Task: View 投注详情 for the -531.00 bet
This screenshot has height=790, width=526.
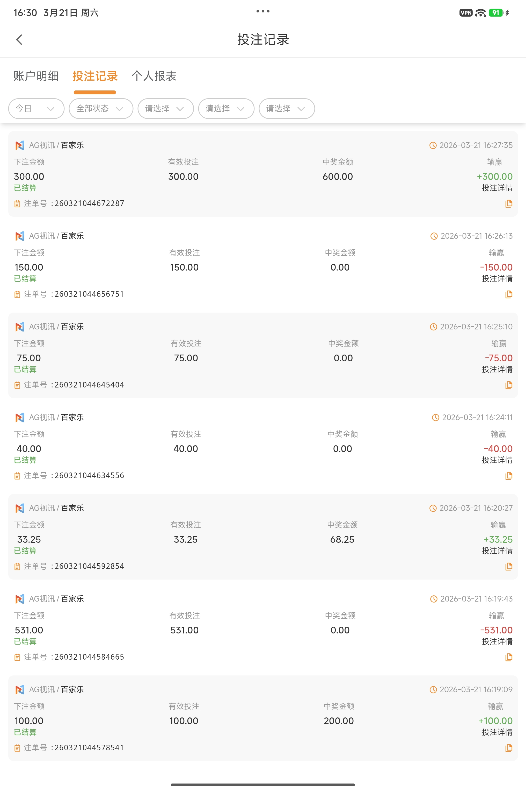Action: (x=497, y=641)
